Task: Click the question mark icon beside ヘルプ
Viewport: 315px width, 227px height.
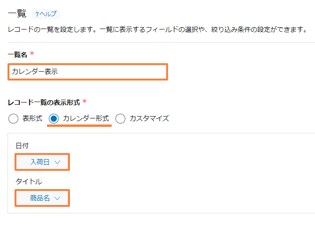Action: (37, 14)
